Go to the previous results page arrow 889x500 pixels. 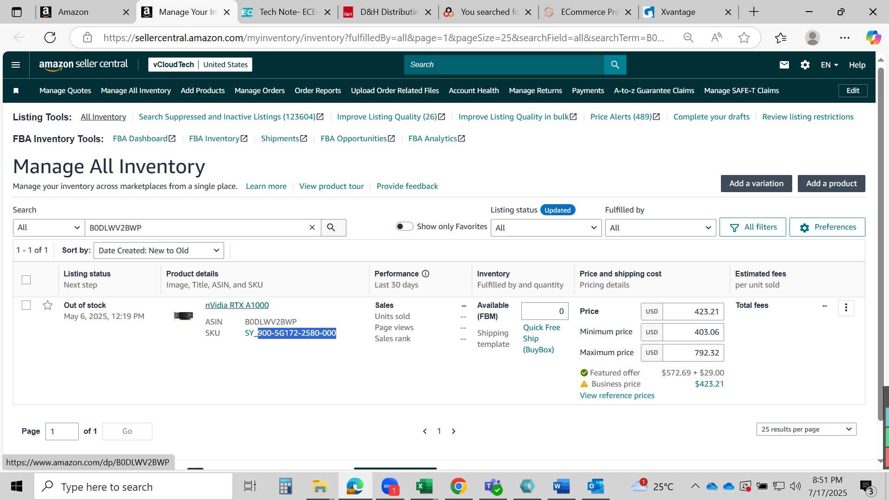point(425,431)
